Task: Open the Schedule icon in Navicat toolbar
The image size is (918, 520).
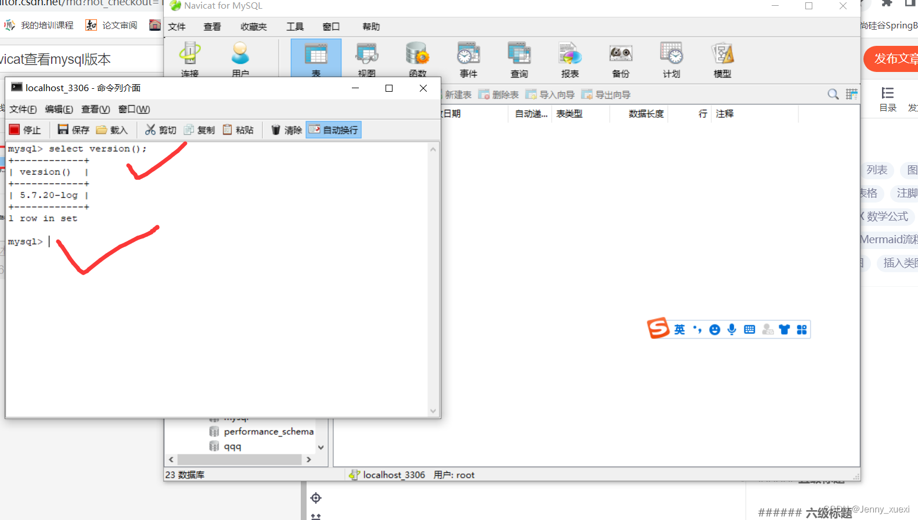Action: [671, 60]
